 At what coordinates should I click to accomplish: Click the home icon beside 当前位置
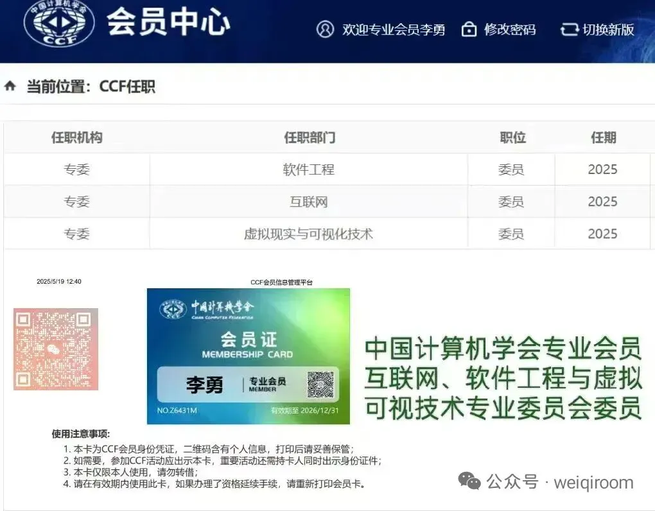coord(10,86)
